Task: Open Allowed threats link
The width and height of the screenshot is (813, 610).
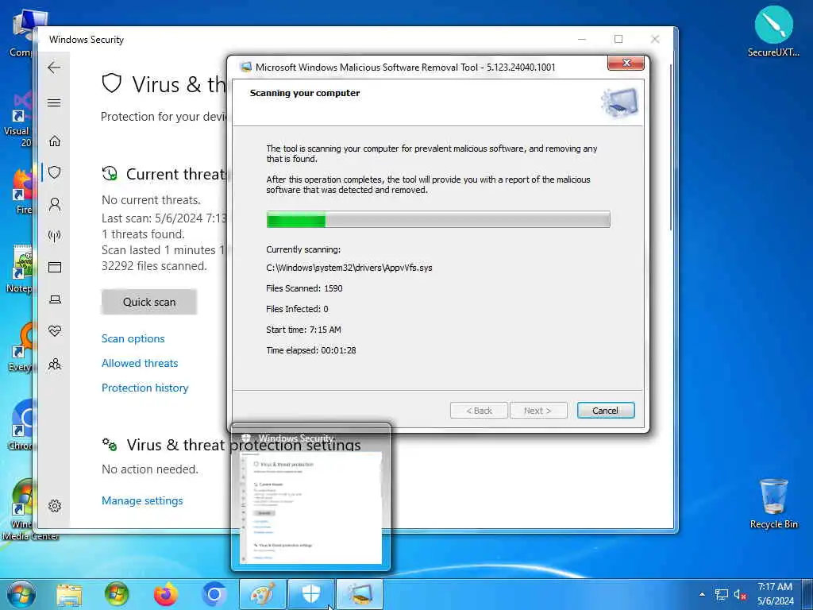Action: 140,363
